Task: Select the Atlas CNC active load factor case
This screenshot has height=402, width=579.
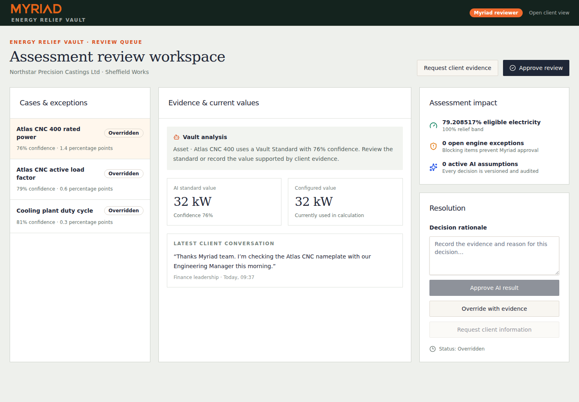Action: coord(80,179)
